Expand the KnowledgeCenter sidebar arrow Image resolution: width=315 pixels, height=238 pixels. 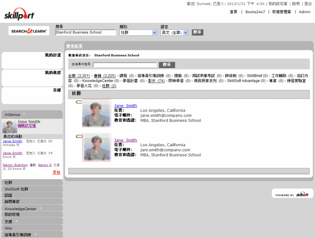pos(40,208)
